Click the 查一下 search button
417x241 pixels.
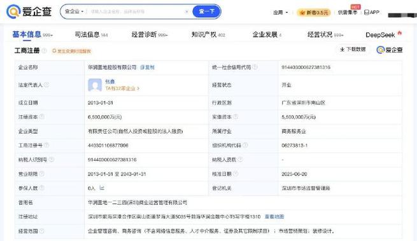[x=206, y=11]
